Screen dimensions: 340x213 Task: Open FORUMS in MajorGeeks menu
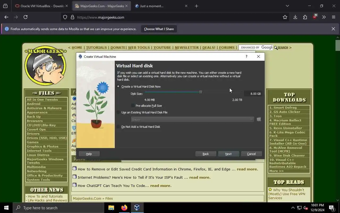[x=227, y=47]
